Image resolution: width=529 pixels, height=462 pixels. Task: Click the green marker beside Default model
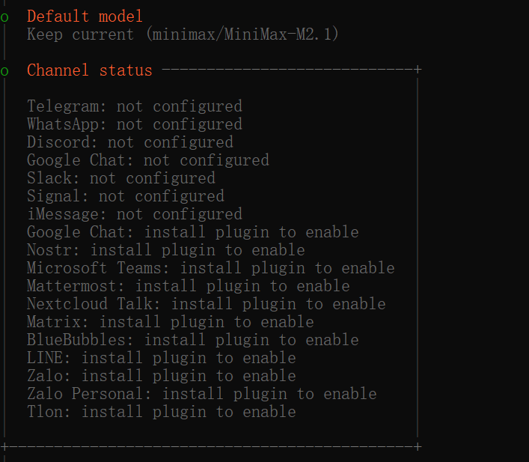[5, 16]
